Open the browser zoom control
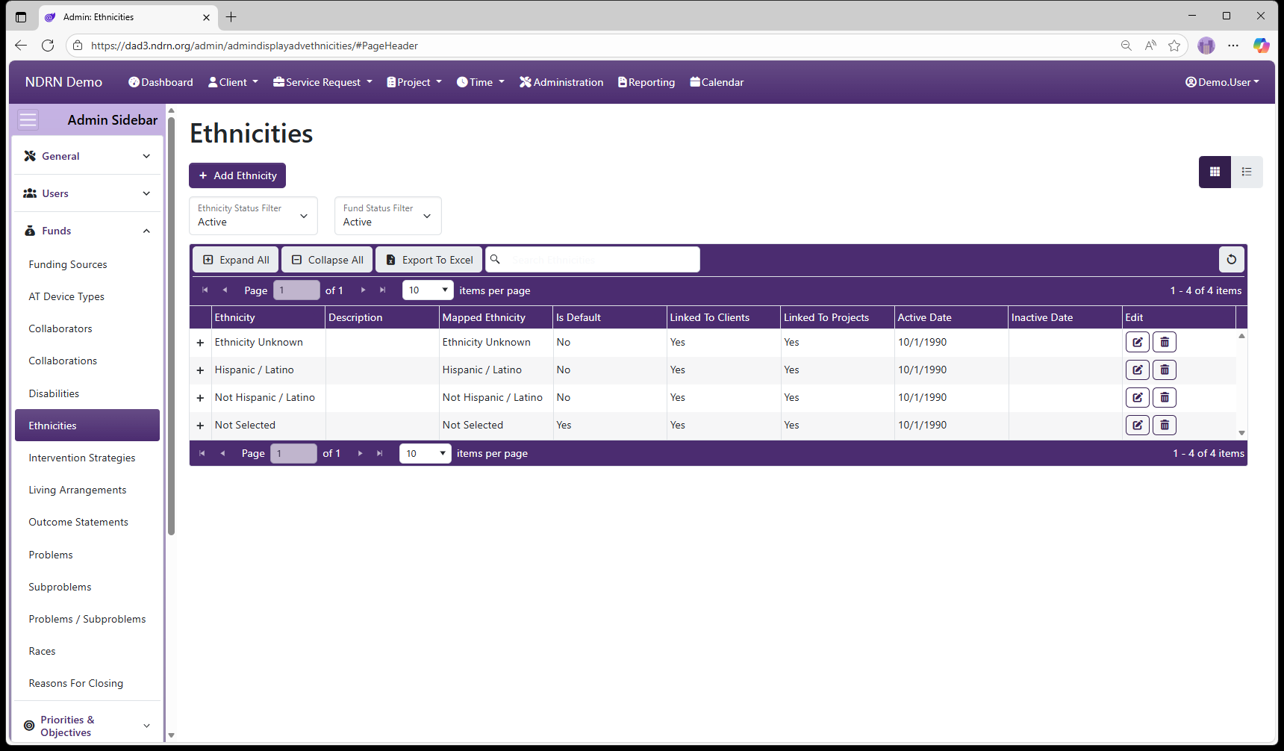Image resolution: width=1284 pixels, height=751 pixels. point(1126,46)
